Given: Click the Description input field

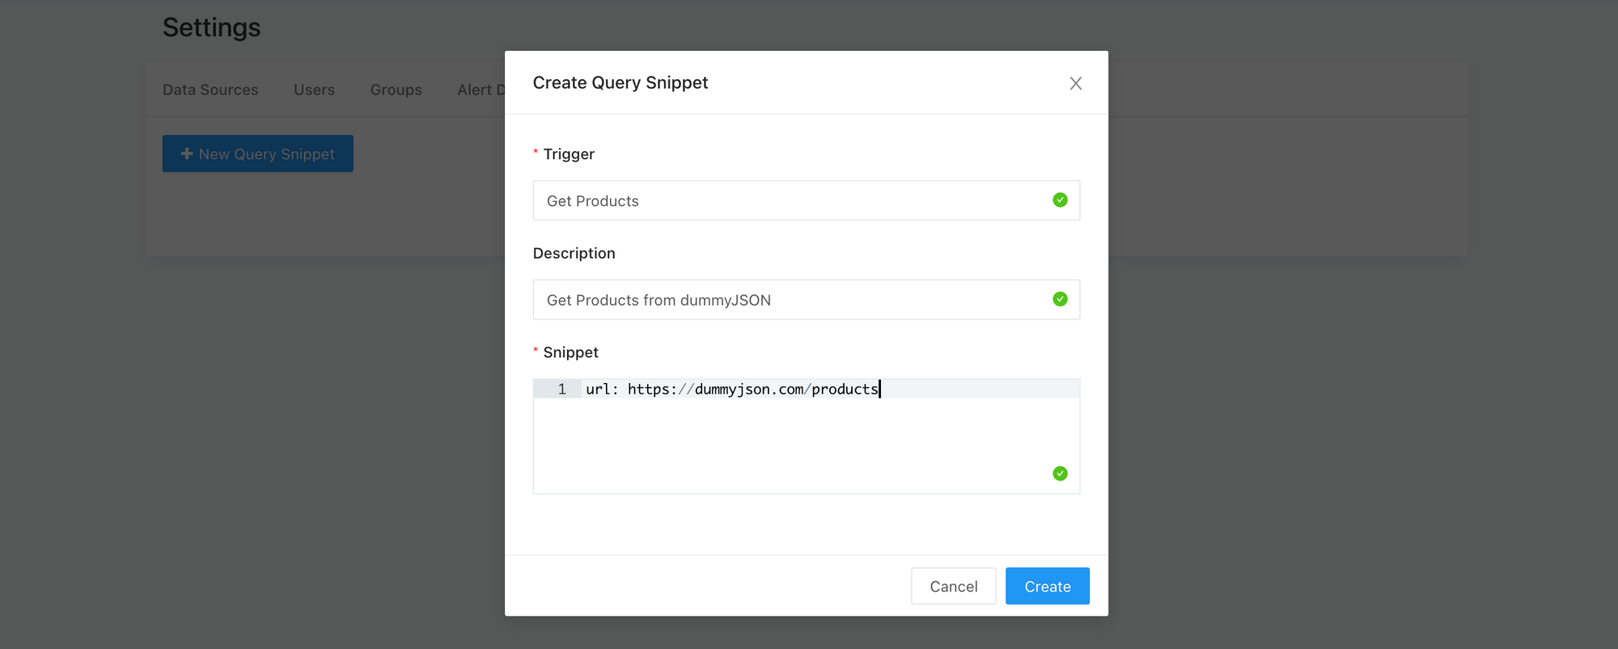Looking at the screenshot, I should (x=806, y=300).
